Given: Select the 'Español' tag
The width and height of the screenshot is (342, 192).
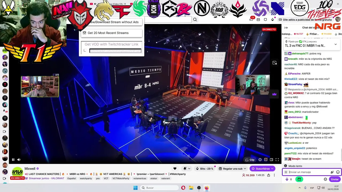Looking at the screenshot, I should click(71, 178).
